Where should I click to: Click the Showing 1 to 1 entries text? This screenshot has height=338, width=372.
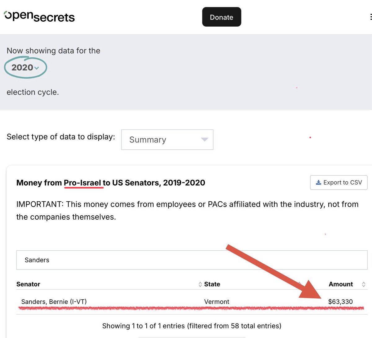click(192, 326)
